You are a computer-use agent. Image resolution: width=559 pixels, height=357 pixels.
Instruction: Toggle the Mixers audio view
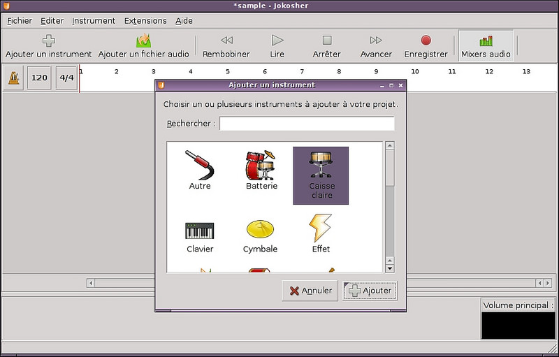tap(486, 46)
